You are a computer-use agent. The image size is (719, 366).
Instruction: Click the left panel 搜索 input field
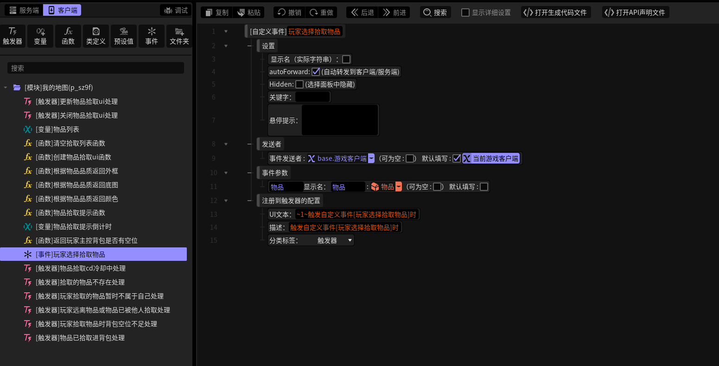[x=95, y=68]
